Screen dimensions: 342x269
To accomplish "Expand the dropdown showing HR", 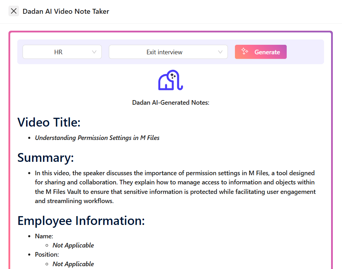I will 62,52.
